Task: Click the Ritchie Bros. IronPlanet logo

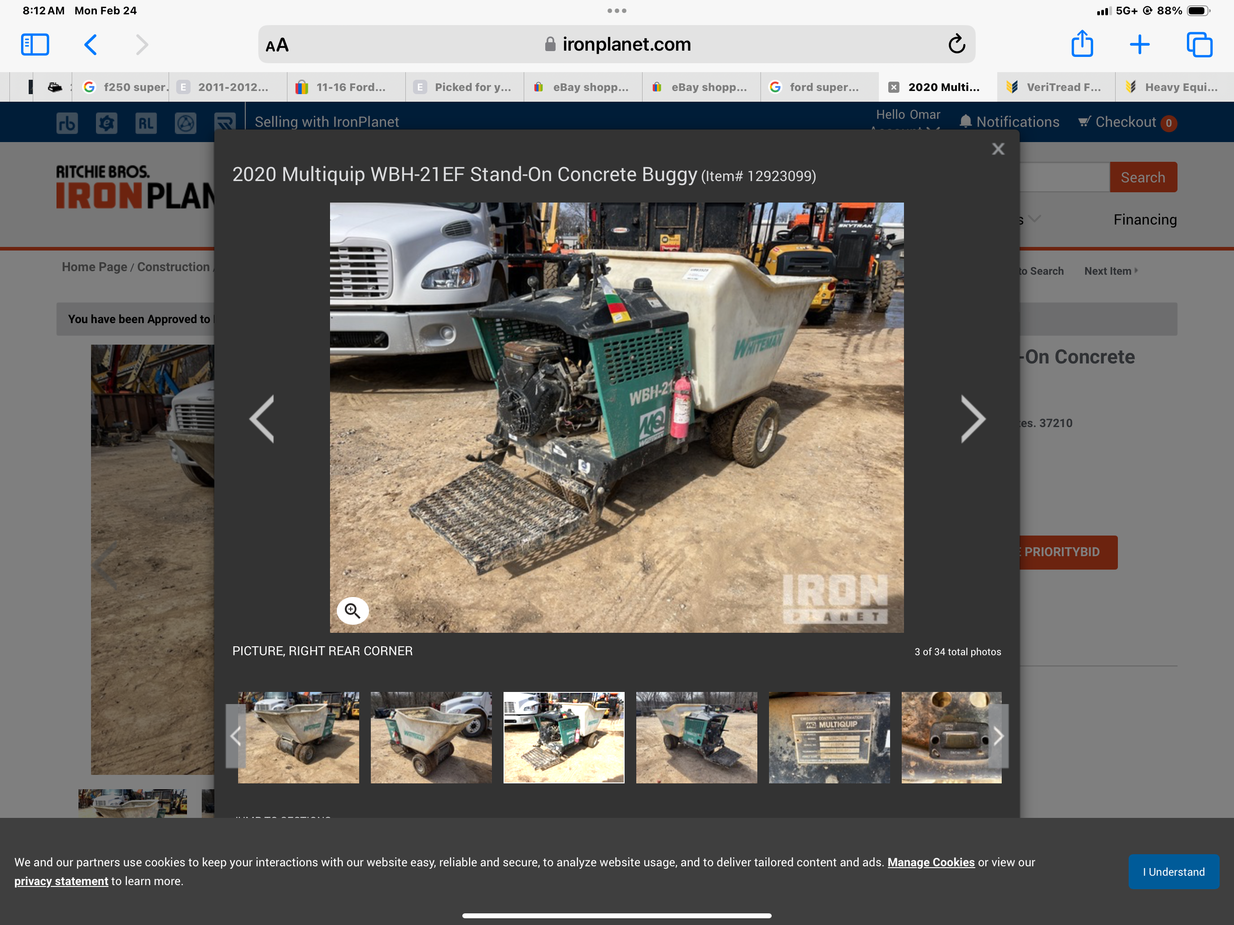Action: tap(135, 187)
